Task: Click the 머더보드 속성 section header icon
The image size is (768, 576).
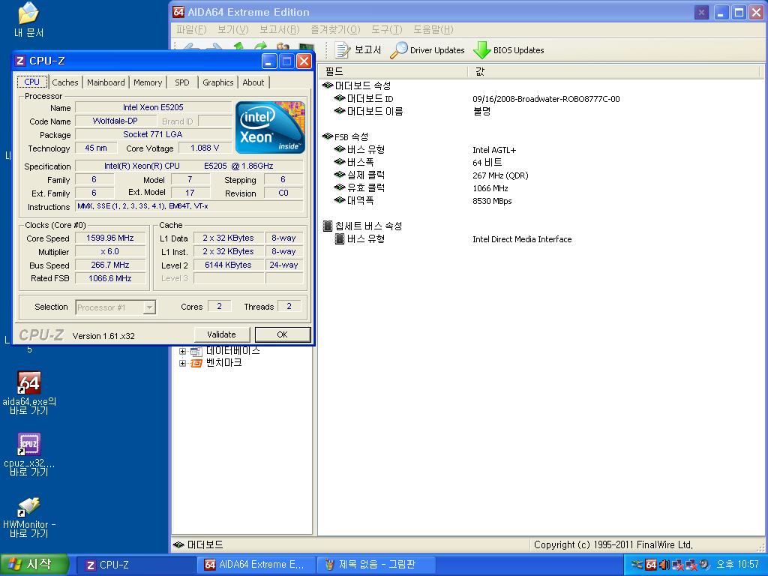Action: pos(328,85)
